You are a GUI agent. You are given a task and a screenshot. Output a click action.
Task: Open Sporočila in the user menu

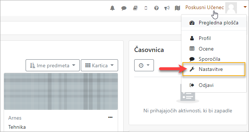214,59
